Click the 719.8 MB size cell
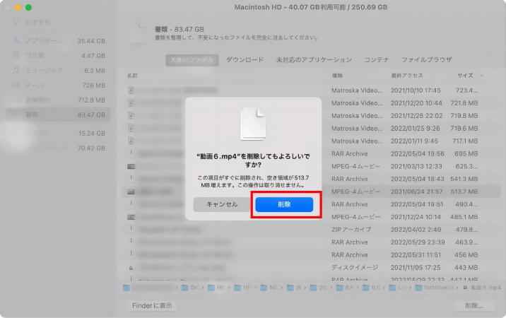This screenshot has height=318, width=506. point(464,116)
